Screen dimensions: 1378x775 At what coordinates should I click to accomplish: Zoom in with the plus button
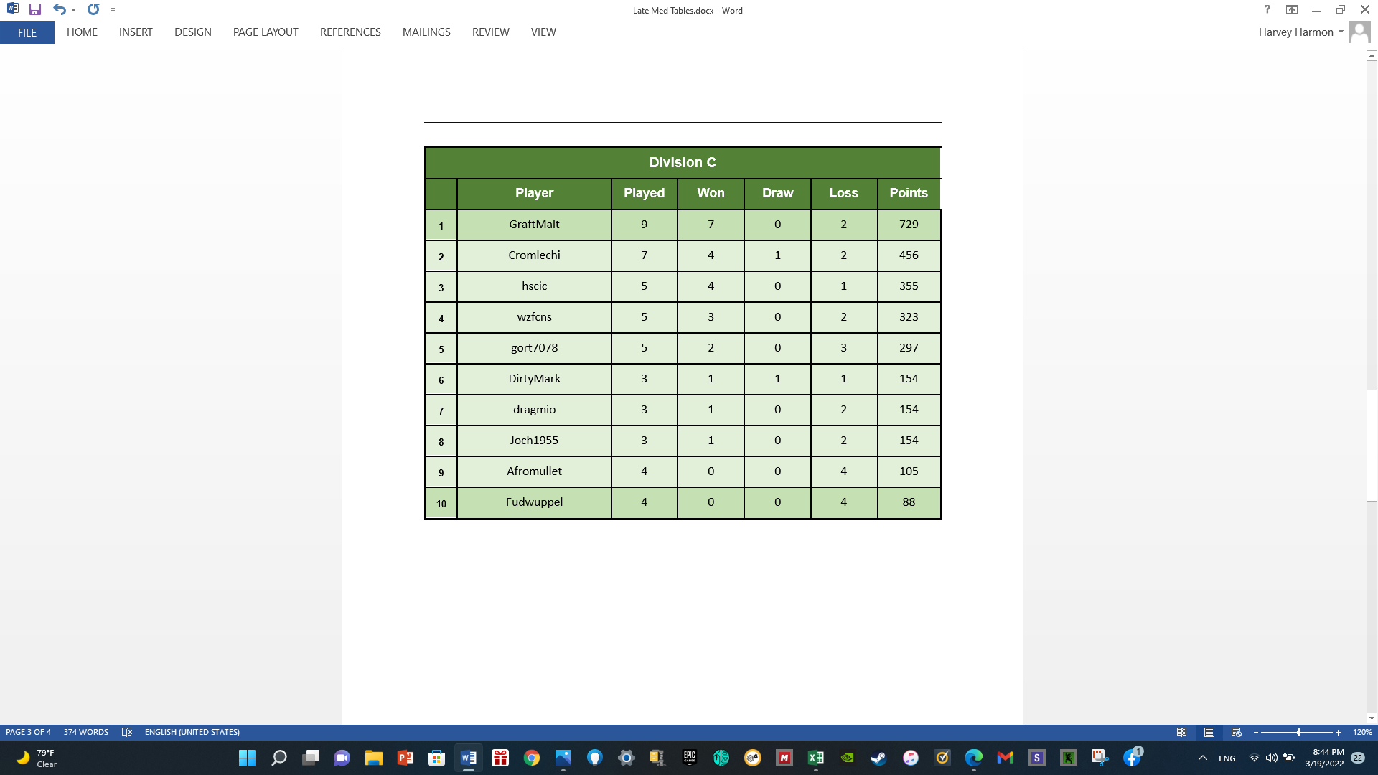(1339, 732)
